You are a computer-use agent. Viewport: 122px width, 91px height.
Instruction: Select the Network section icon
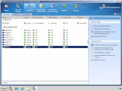click(29, 6)
